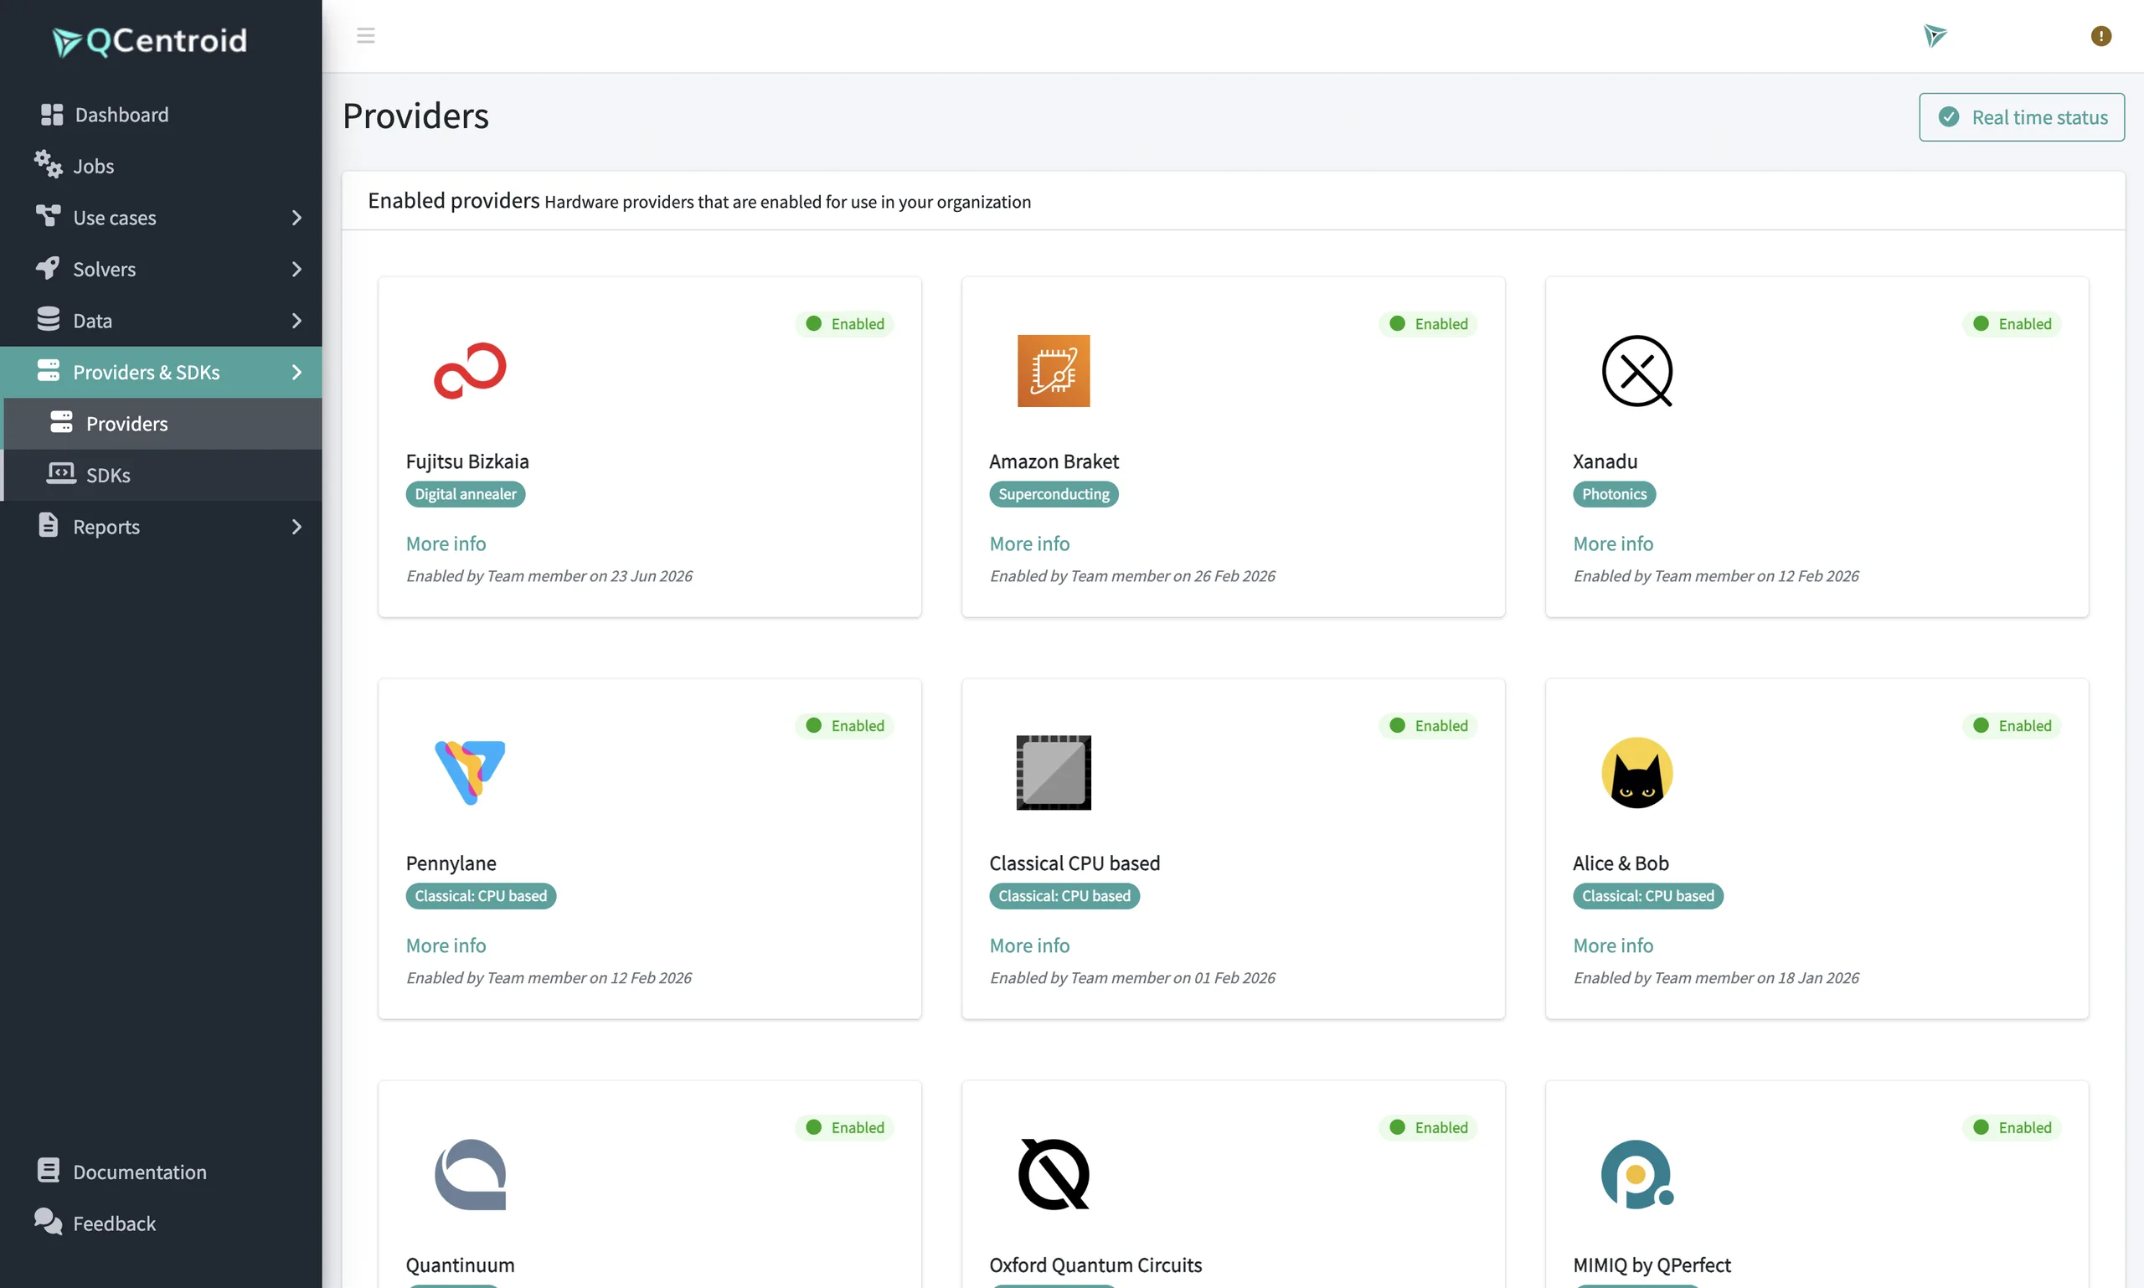Expand the Data chevron

(296, 320)
